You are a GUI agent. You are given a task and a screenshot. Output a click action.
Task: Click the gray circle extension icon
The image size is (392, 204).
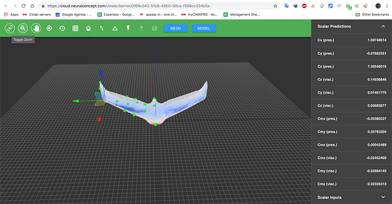pyautogui.click(x=322, y=6)
